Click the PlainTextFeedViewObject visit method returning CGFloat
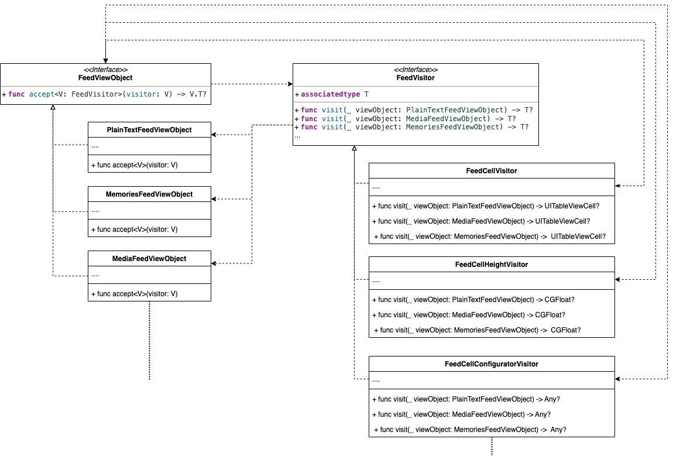 477,300
